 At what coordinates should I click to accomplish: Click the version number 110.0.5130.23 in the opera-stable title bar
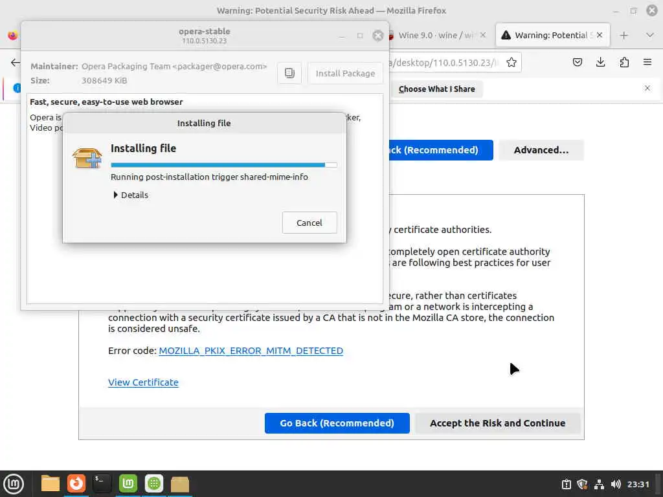tap(204, 41)
